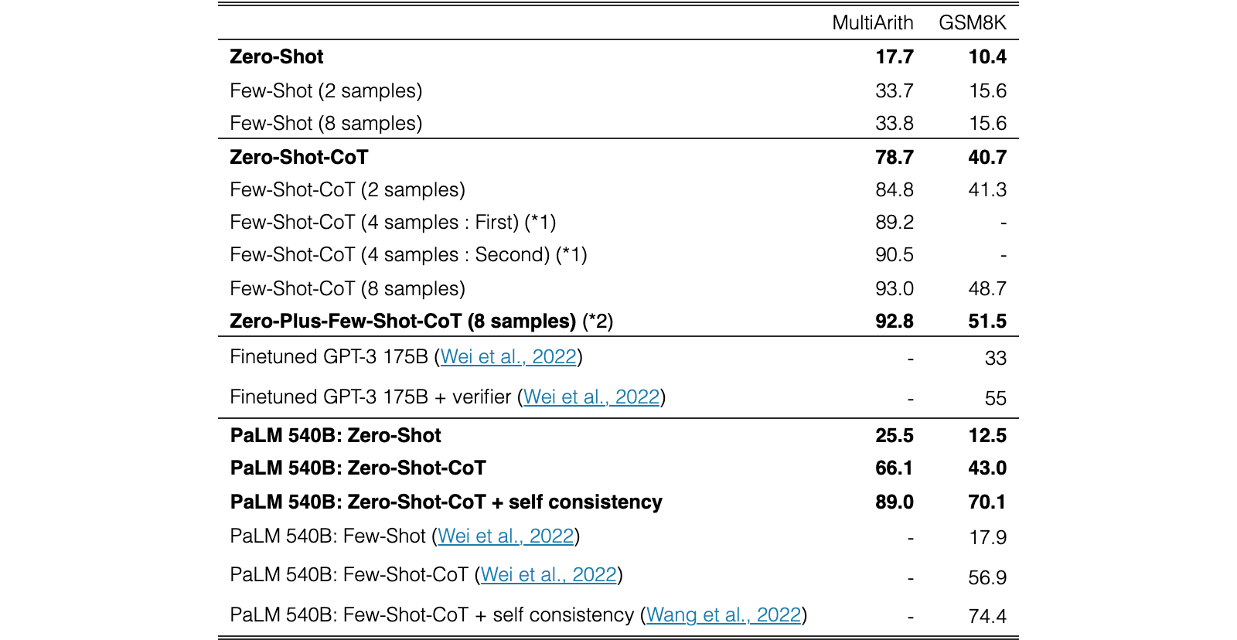
Task: Open Wei et al. link in PaLM Few-Shot 17.9 row
Action: (x=506, y=536)
